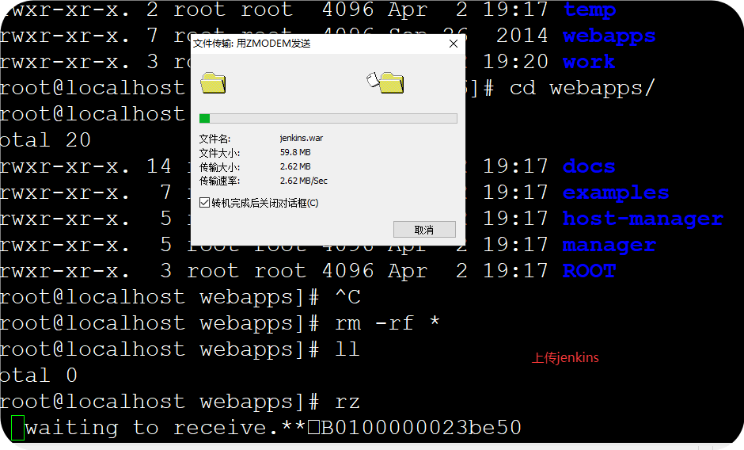Click the 59.8 MB file size value
The image size is (744, 450).
pyautogui.click(x=295, y=153)
